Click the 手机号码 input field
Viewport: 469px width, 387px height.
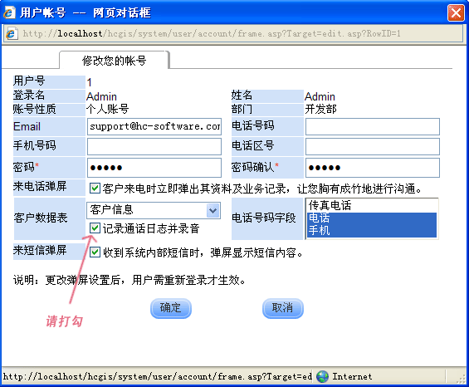coord(154,146)
